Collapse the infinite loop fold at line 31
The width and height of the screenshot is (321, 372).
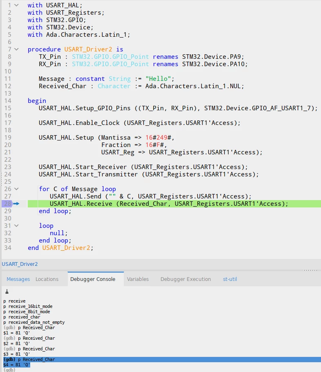pyautogui.click(x=16, y=226)
